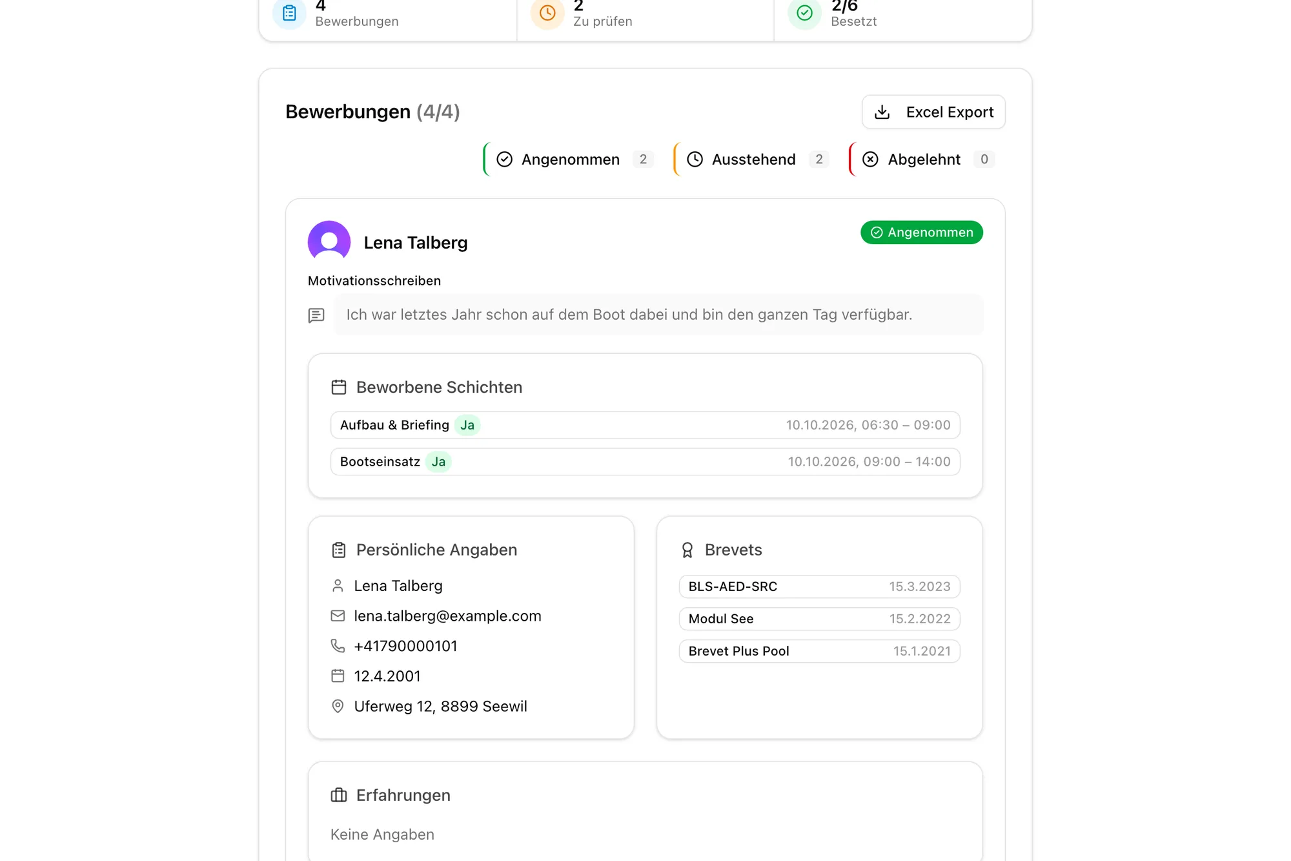The height and width of the screenshot is (861, 1291).
Task: Click the mail icon beside the email
Action: pyautogui.click(x=338, y=616)
